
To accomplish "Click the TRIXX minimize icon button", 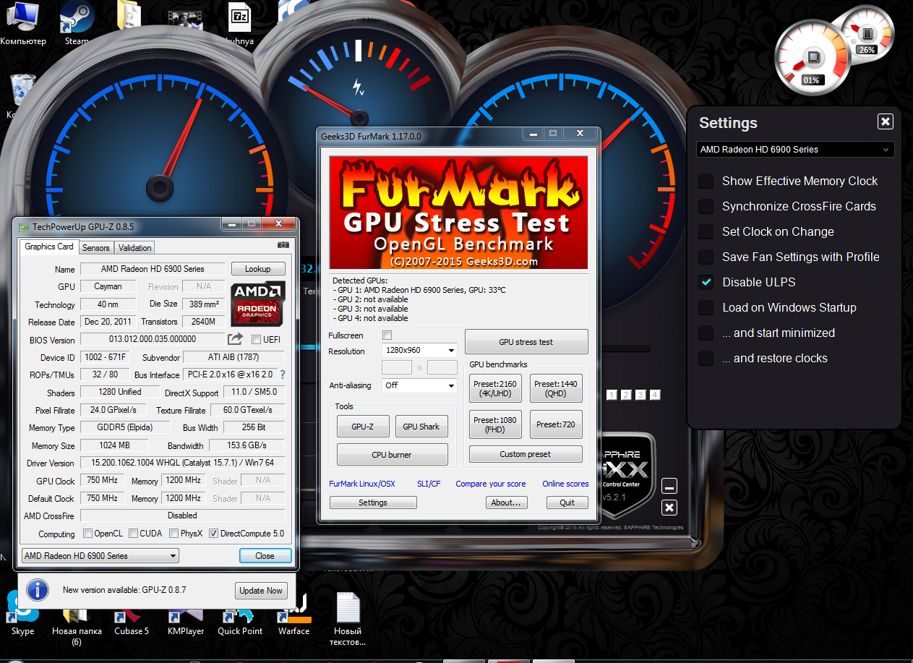I will click(x=669, y=487).
